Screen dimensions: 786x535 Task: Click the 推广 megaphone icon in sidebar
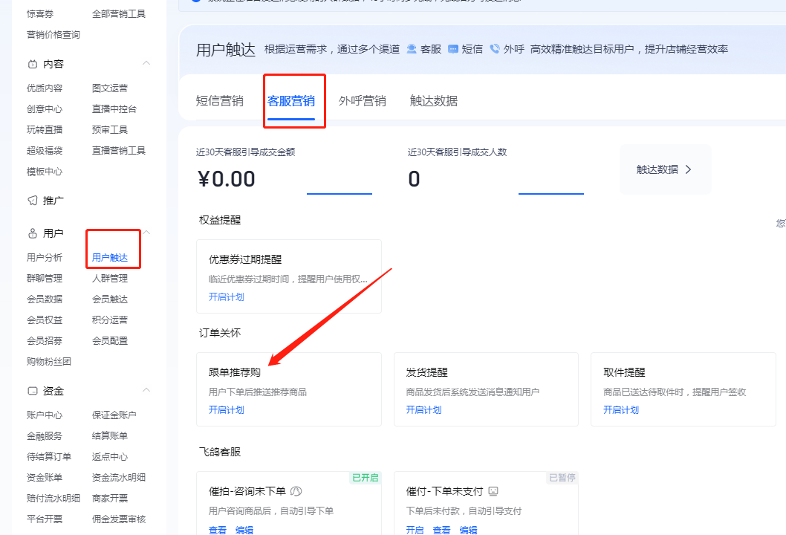coord(32,200)
